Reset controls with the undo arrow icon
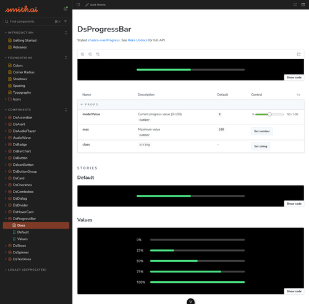 pyautogui.click(x=298, y=95)
